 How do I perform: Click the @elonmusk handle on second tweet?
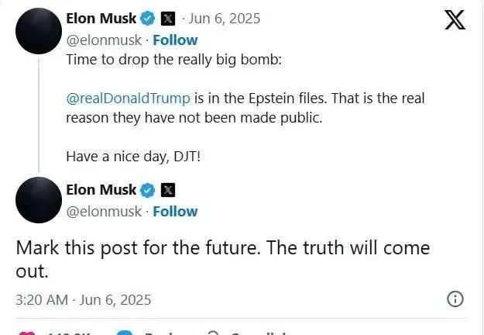(x=104, y=212)
